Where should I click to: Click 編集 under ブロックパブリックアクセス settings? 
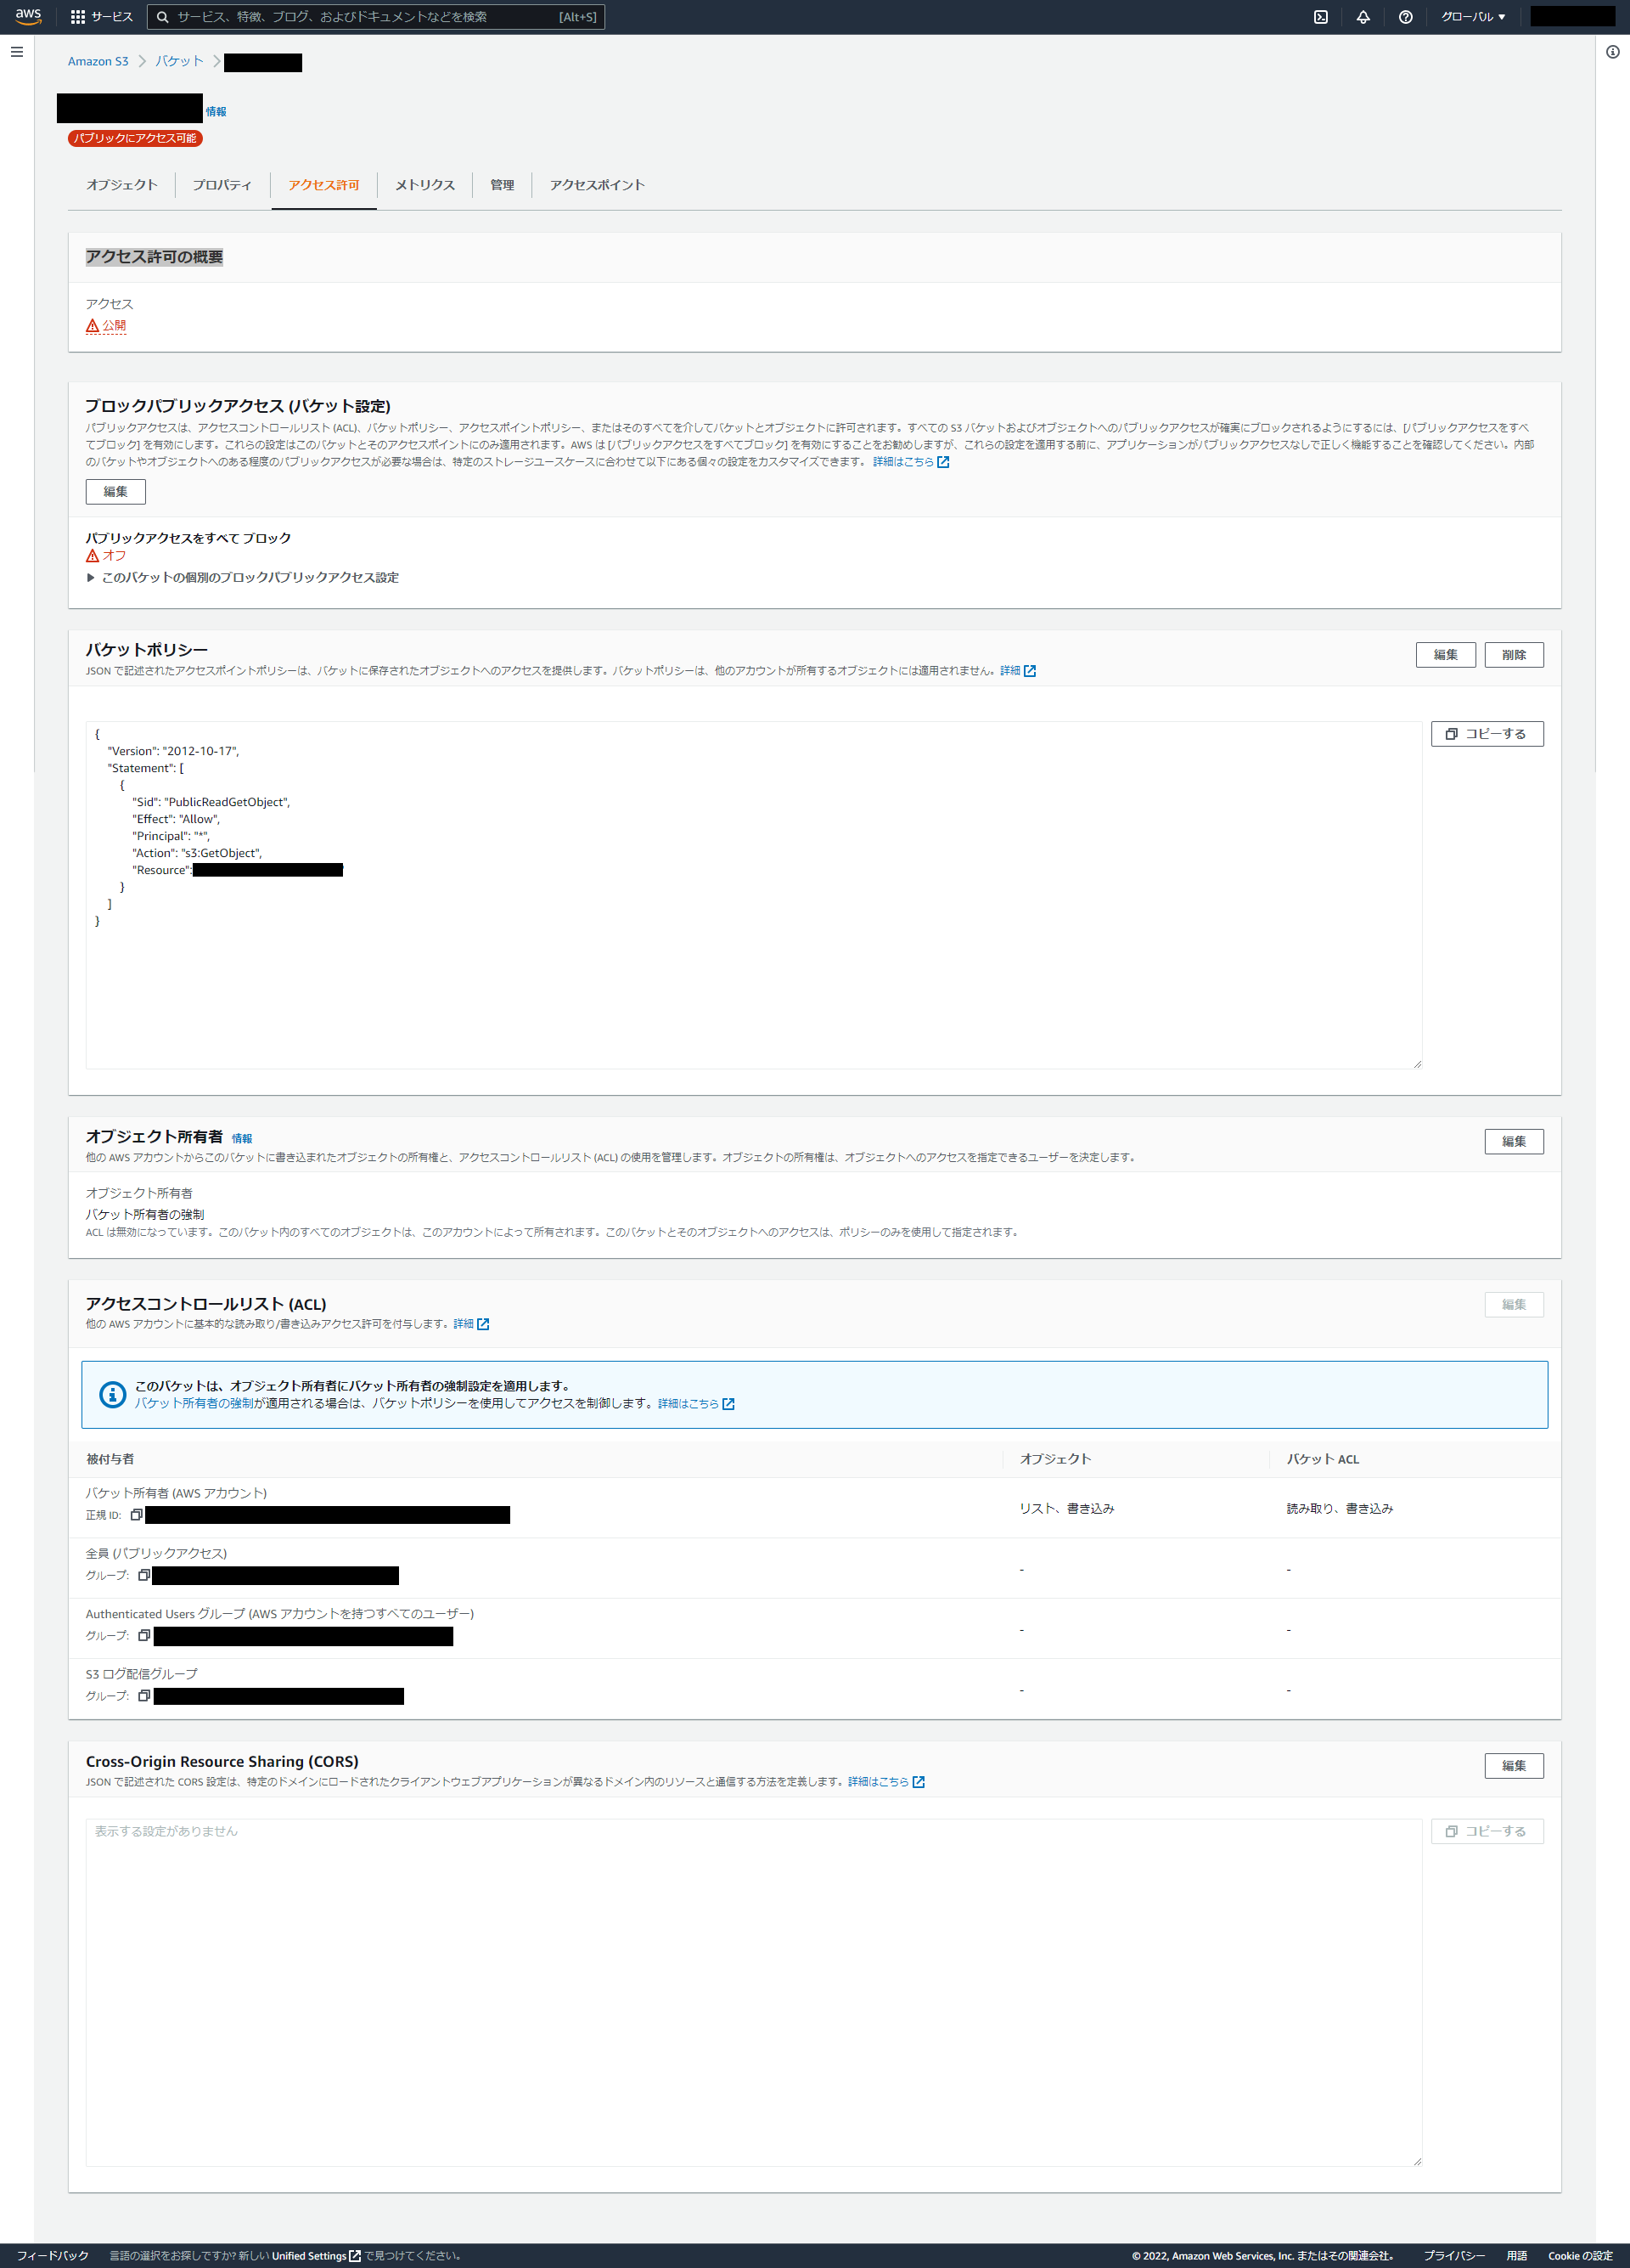[x=115, y=491]
